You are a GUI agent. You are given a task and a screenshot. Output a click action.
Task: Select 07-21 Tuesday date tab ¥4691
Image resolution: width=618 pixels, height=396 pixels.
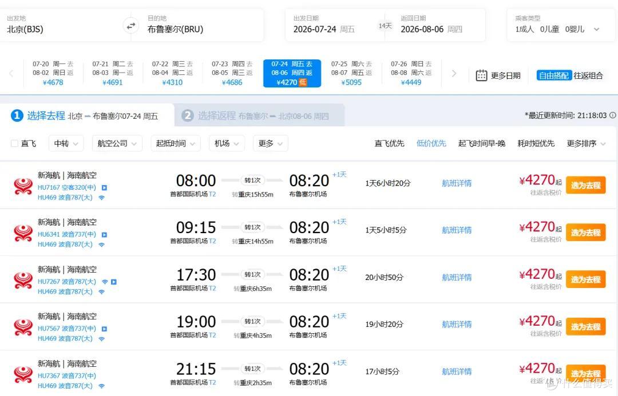(113, 73)
